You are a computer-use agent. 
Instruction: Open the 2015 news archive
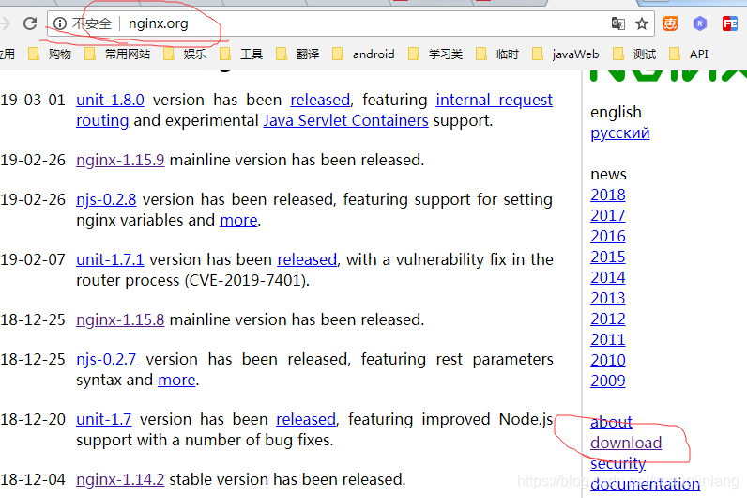click(x=608, y=257)
